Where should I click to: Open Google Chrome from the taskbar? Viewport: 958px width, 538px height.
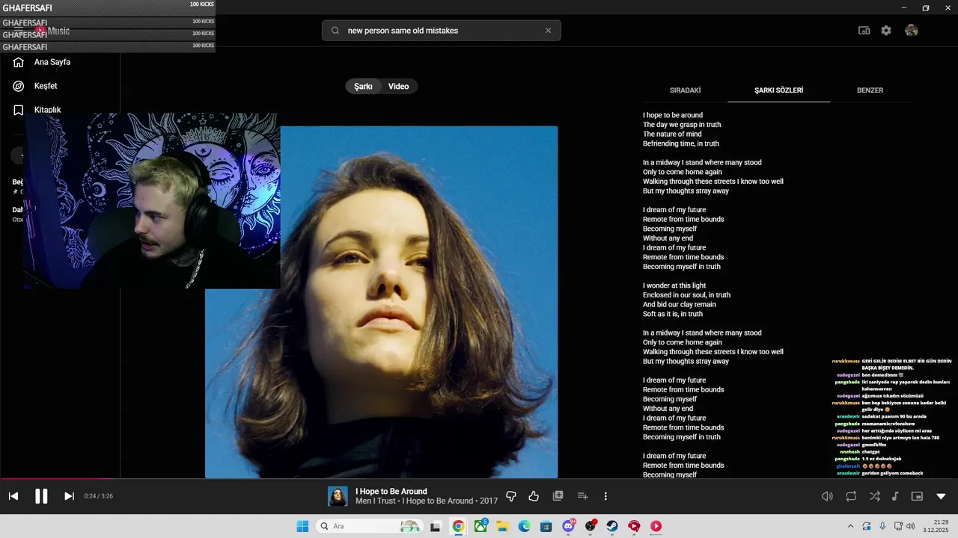pyautogui.click(x=458, y=526)
